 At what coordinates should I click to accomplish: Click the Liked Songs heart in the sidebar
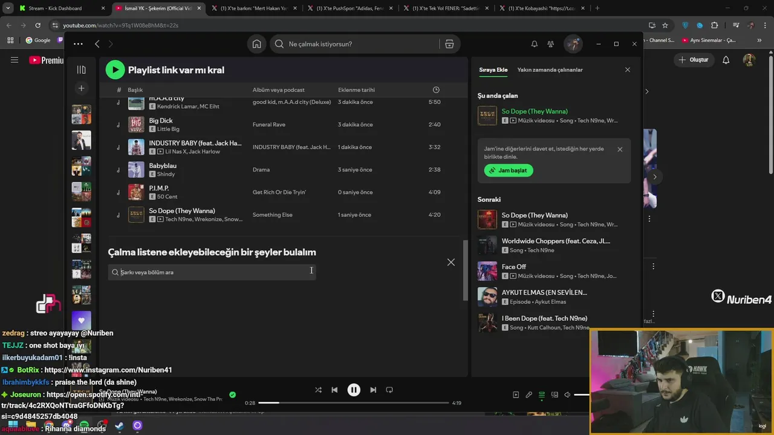81,321
